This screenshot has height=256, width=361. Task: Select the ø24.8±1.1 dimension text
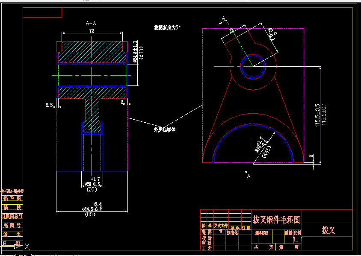point(135,52)
